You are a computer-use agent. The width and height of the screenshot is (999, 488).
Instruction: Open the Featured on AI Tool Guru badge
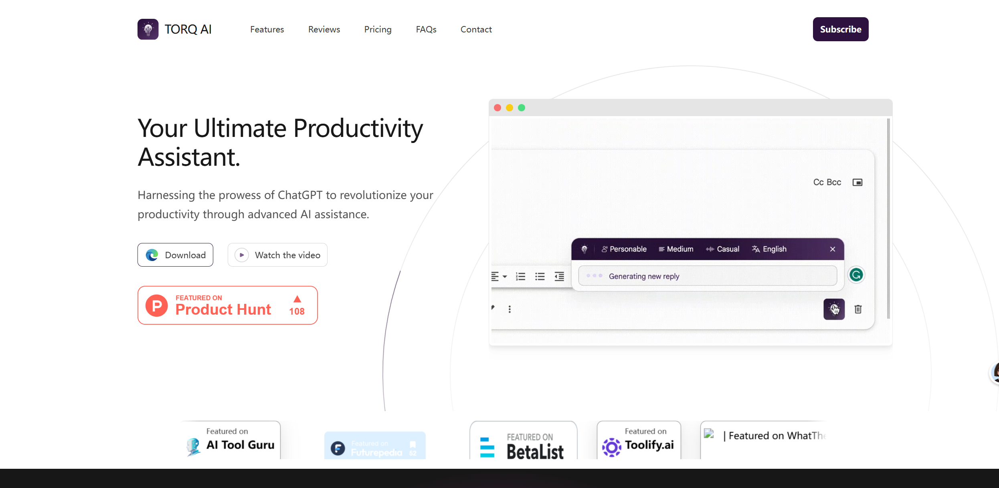(x=231, y=440)
